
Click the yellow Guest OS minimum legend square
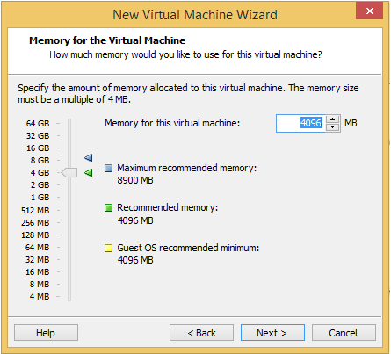(108, 248)
